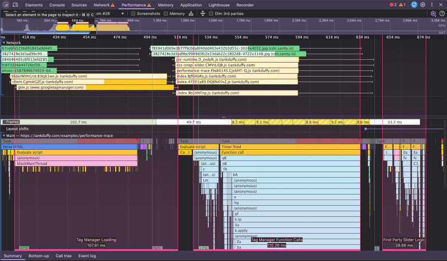The height and width of the screenshot is (261, 447).
Task: Switch to the Call tree tab
Action: tap(63, 256)
